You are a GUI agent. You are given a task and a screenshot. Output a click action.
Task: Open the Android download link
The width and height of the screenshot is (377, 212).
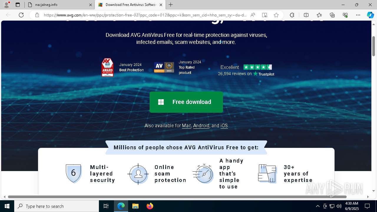click(201, 126)
